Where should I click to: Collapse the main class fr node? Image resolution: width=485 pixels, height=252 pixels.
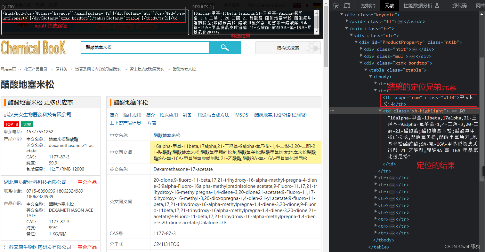(x=347, y=28)
